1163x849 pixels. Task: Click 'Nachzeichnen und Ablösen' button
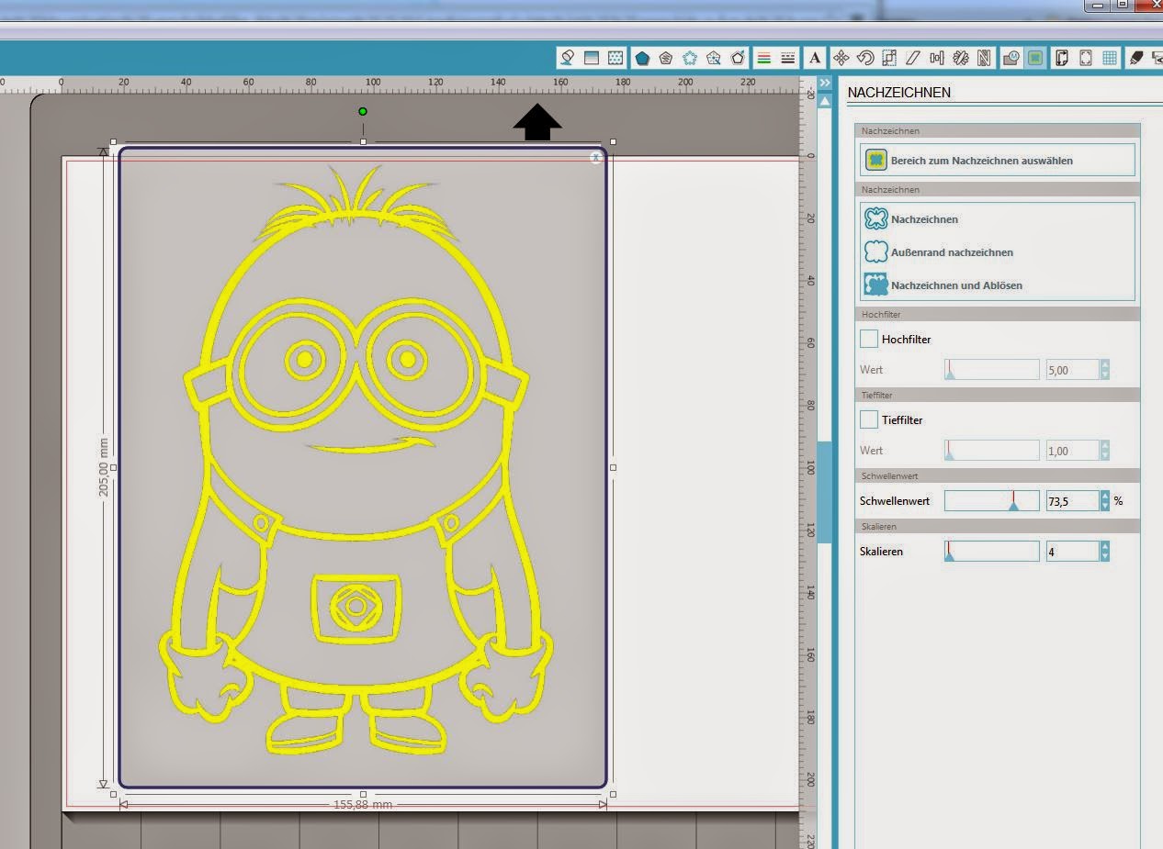pos(943,285)
